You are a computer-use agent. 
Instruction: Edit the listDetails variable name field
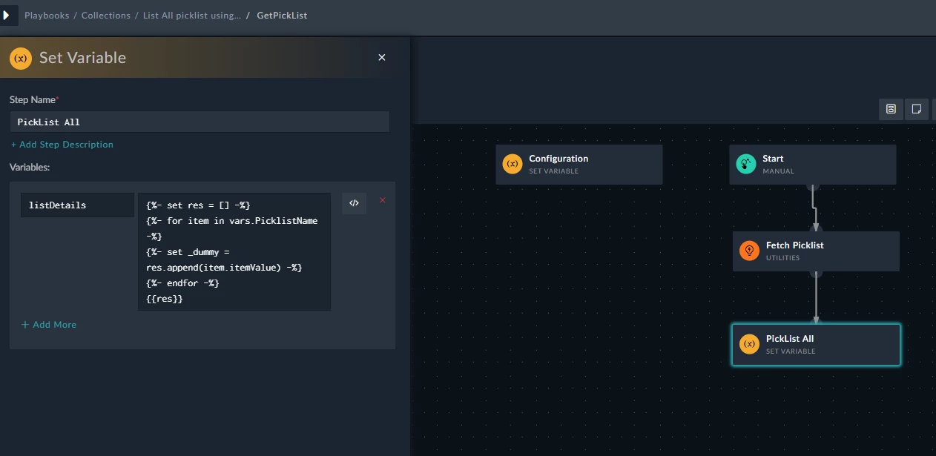(x=77, y=205)
